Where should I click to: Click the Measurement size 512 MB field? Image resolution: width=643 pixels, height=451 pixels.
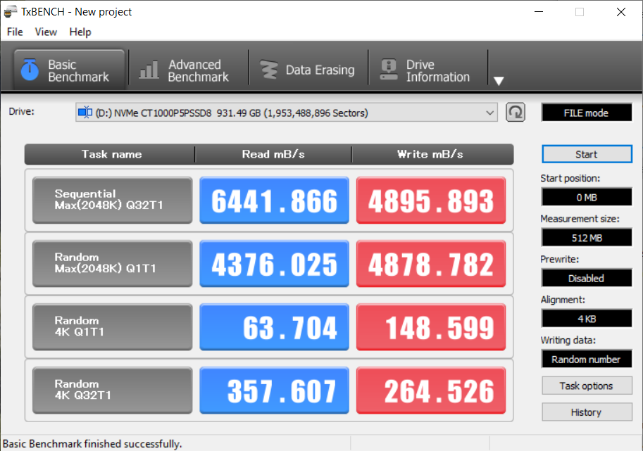[x=586, y=238]
